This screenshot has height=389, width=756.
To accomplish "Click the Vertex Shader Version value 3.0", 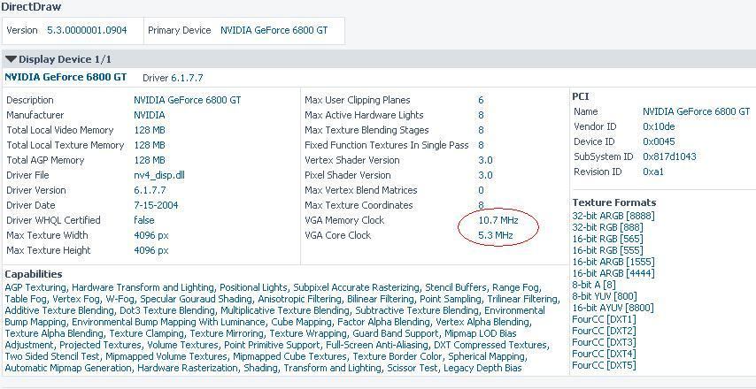I will 485,160.
